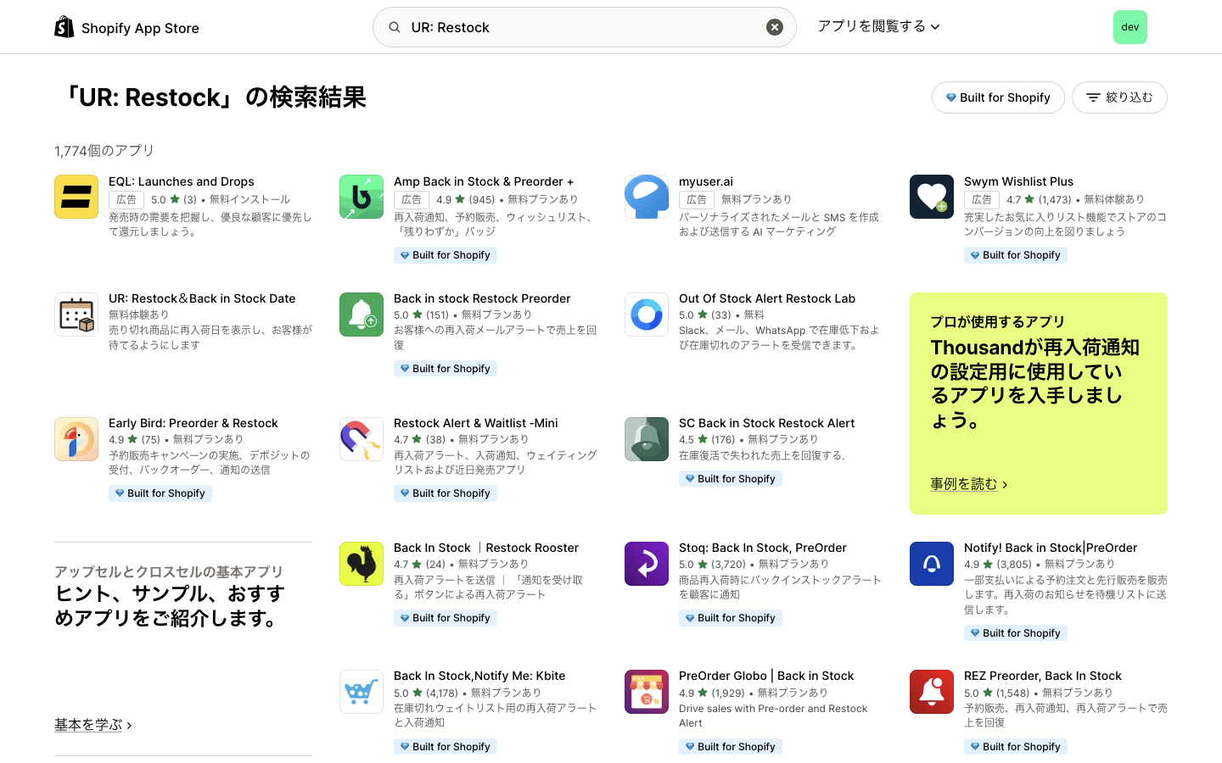Screen dimensions: 1222x763
Task: Open the REZ Preorder, Back In Stock title
Action: tap(1043, 676)
